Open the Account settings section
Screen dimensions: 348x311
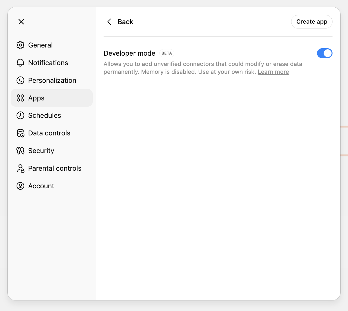point(41,186)
